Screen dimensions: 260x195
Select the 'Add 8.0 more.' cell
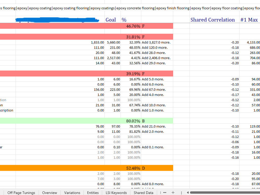coord(157,184)
